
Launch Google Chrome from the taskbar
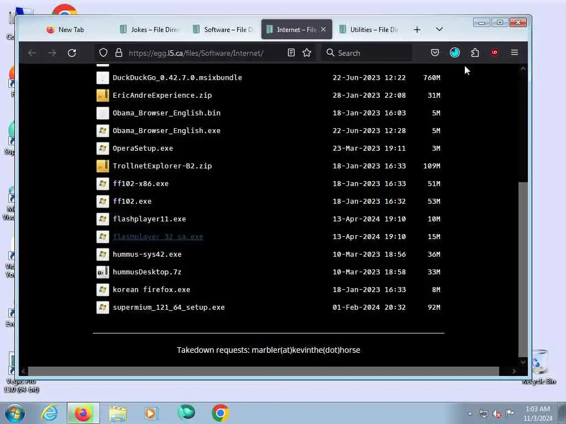click(220, 413)
